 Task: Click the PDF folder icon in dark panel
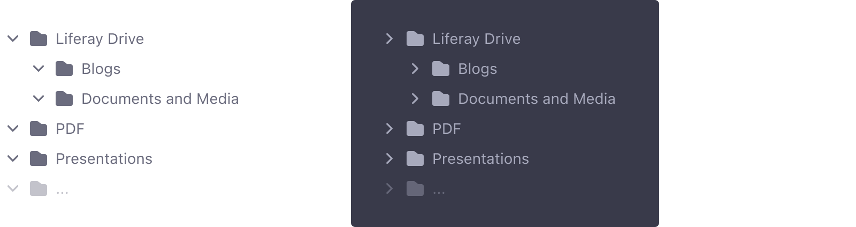[x=415, y=128]
